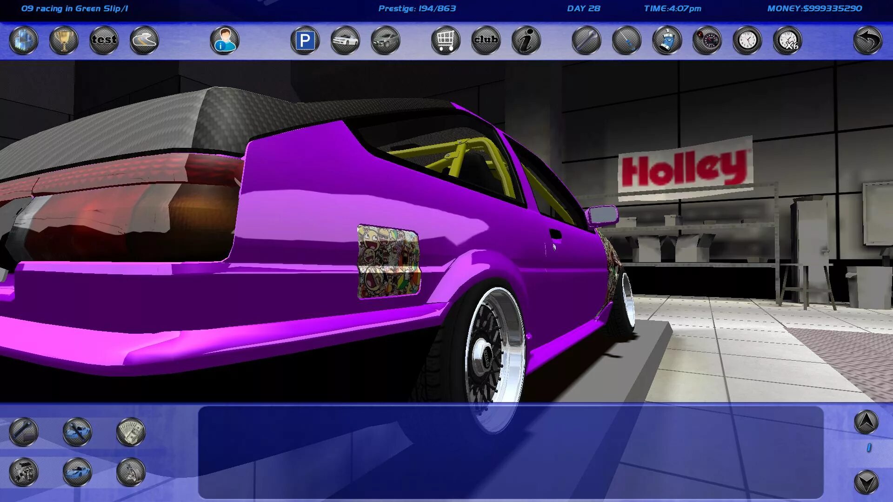Screen dimensions: 893x502
Task: Open the winding race track icon
Action: pos(144,40)
